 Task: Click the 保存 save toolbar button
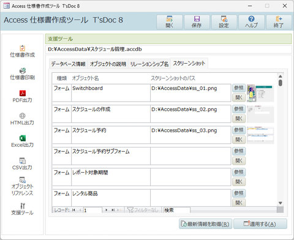point(197,21)
